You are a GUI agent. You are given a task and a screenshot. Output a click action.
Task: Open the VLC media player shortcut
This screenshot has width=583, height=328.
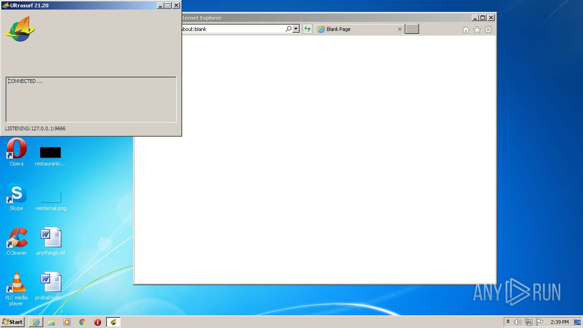(16, 289)
